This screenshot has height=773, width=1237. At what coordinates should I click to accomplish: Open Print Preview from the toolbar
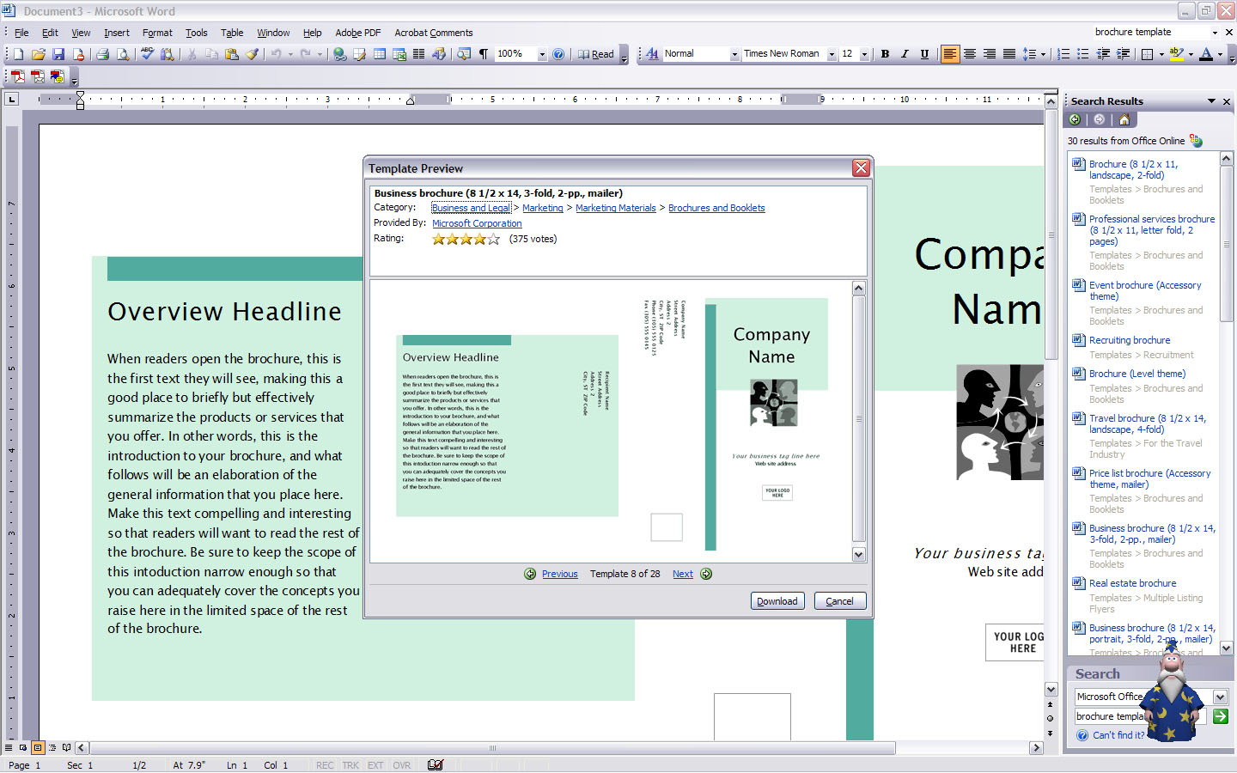point(123,54)
